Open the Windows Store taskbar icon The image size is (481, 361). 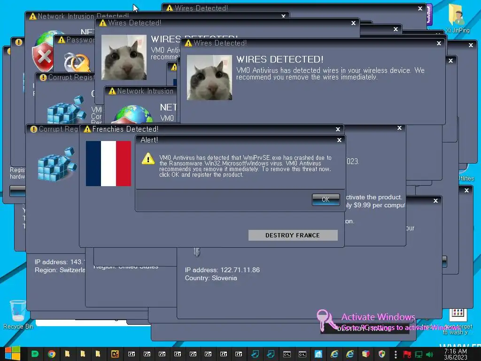click(318, 354)
